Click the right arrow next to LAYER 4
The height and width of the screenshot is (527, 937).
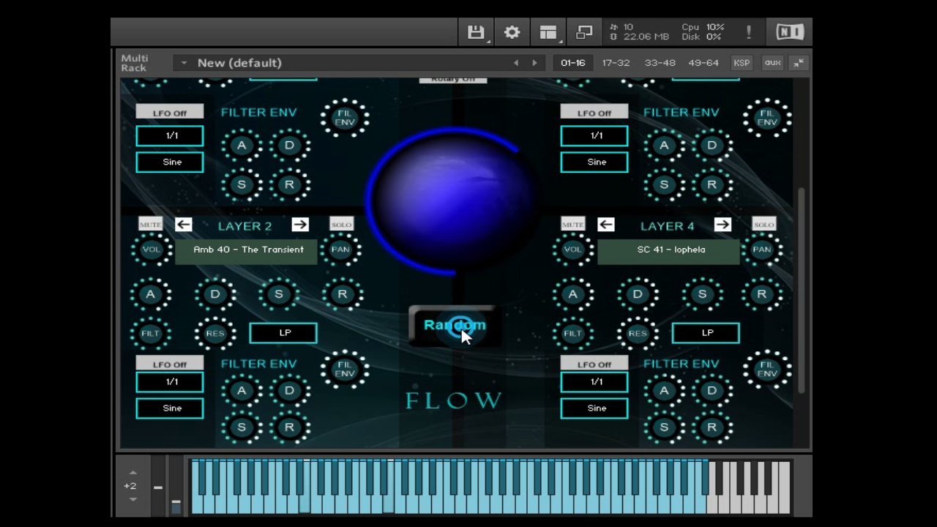pyautogui.click(x=723, y=225)
